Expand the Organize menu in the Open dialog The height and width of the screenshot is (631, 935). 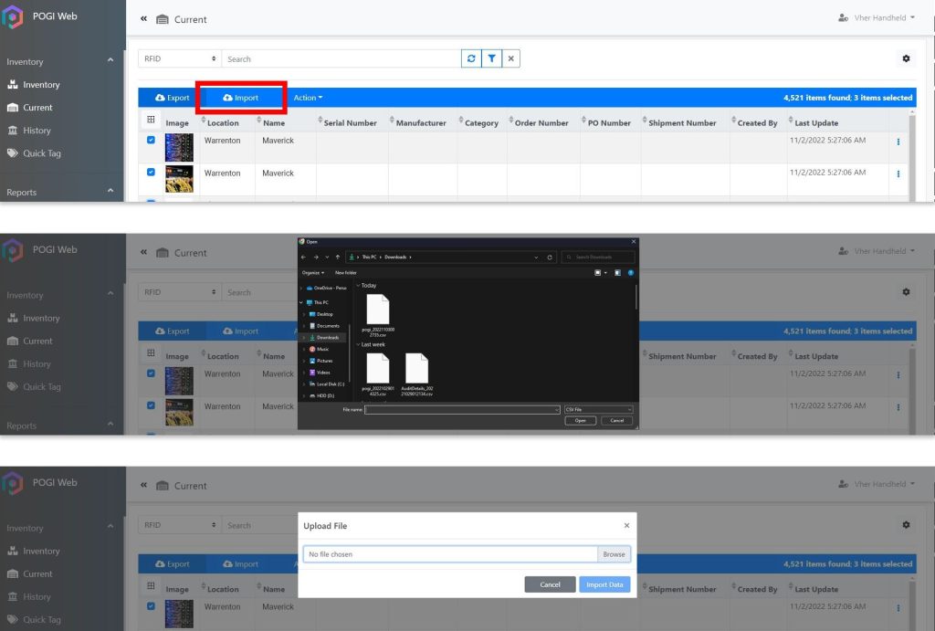[312, 272]
